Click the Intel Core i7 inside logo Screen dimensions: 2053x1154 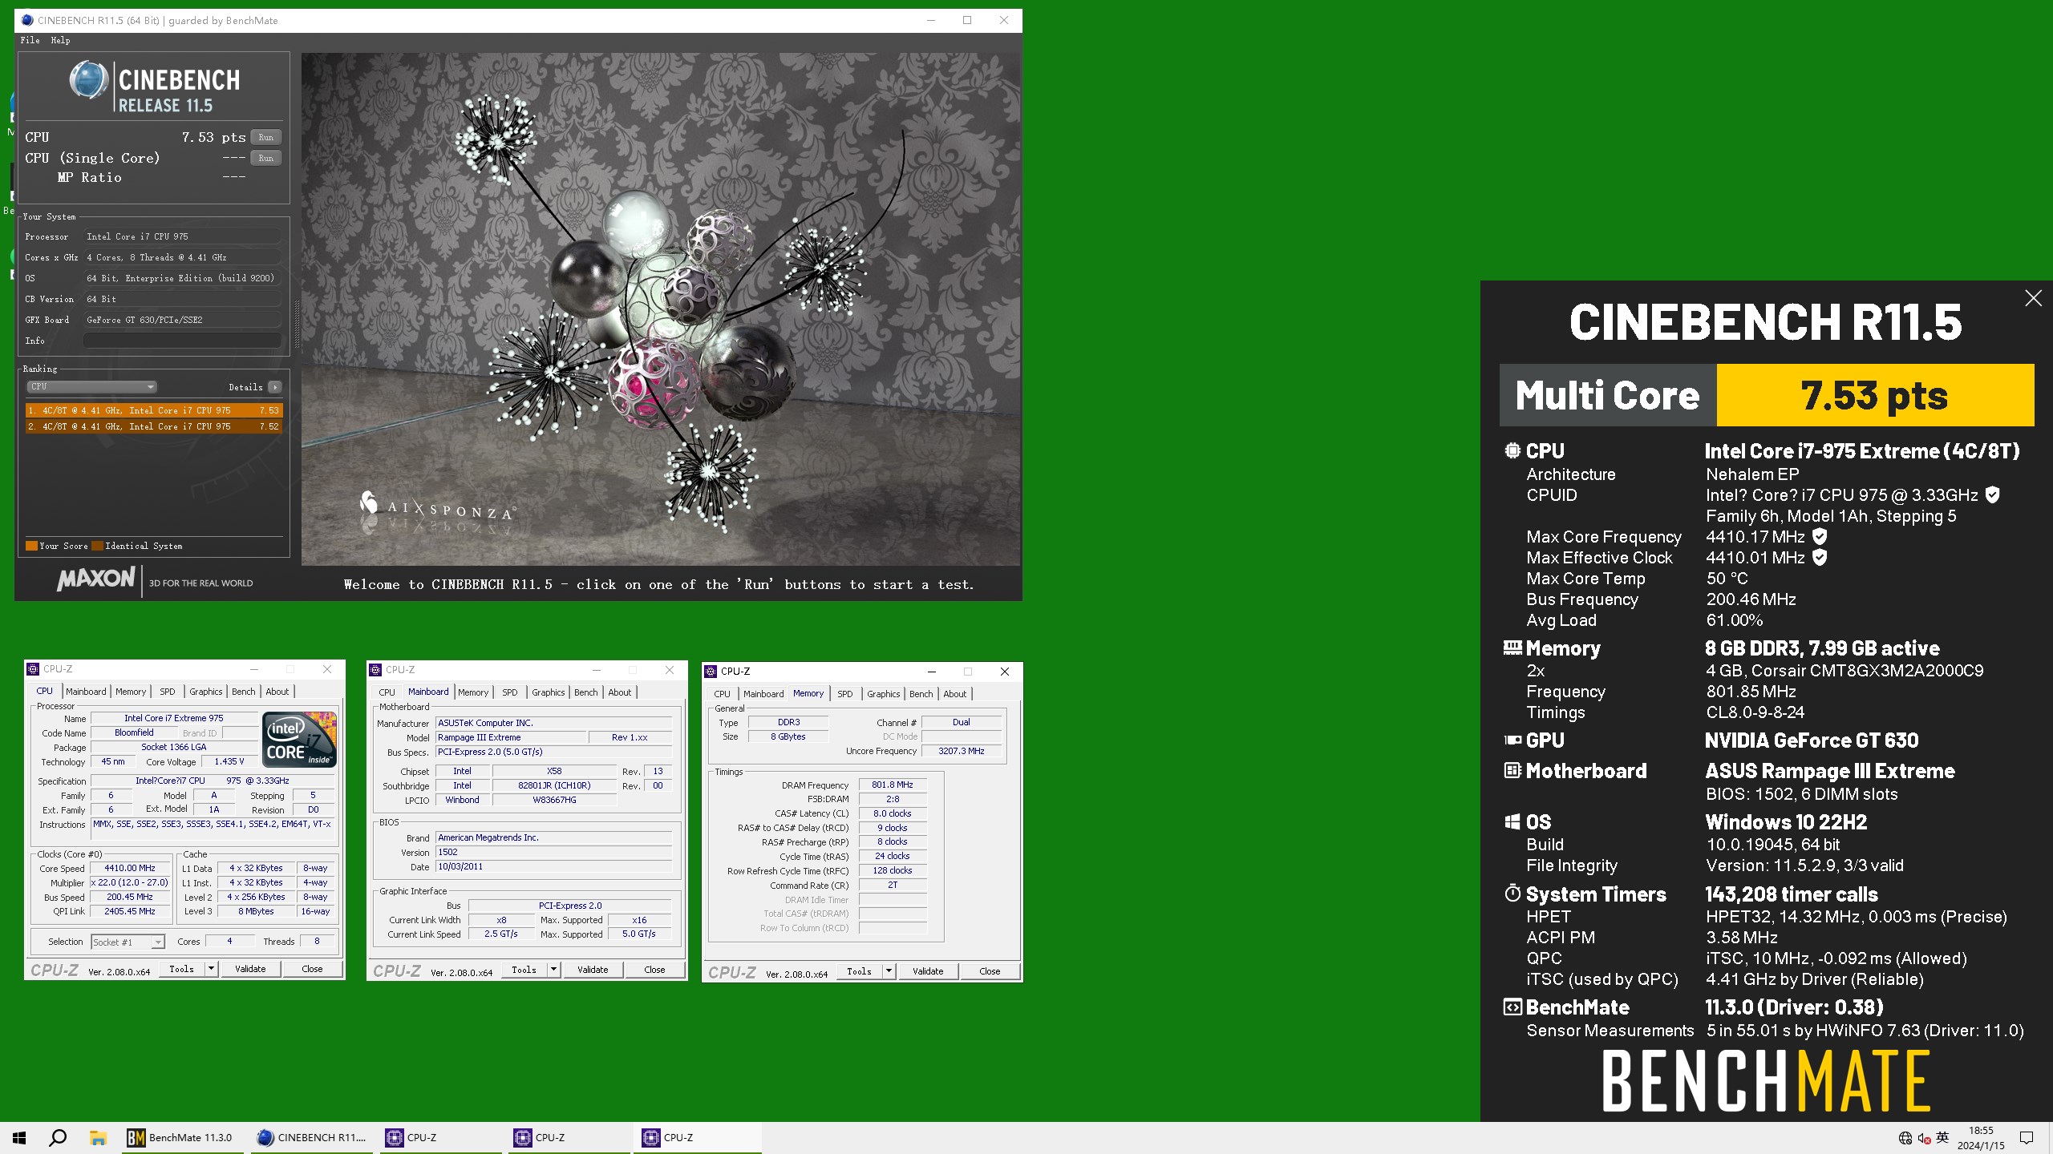tap(299, 740)
